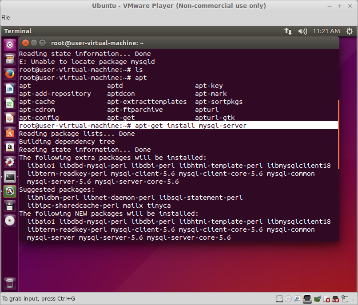
Task: Open the DVD disc launcher icon
Action: [x=10, y=221]
